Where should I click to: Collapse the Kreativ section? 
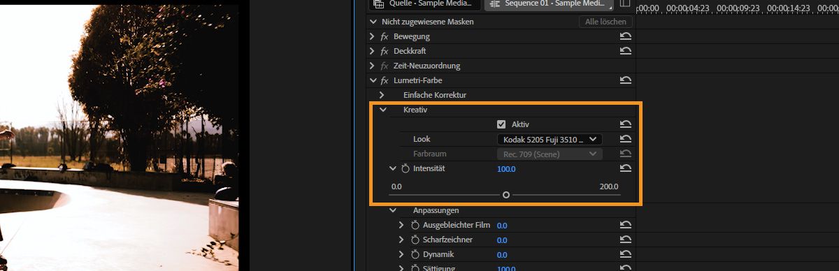(x=382, y=110)
